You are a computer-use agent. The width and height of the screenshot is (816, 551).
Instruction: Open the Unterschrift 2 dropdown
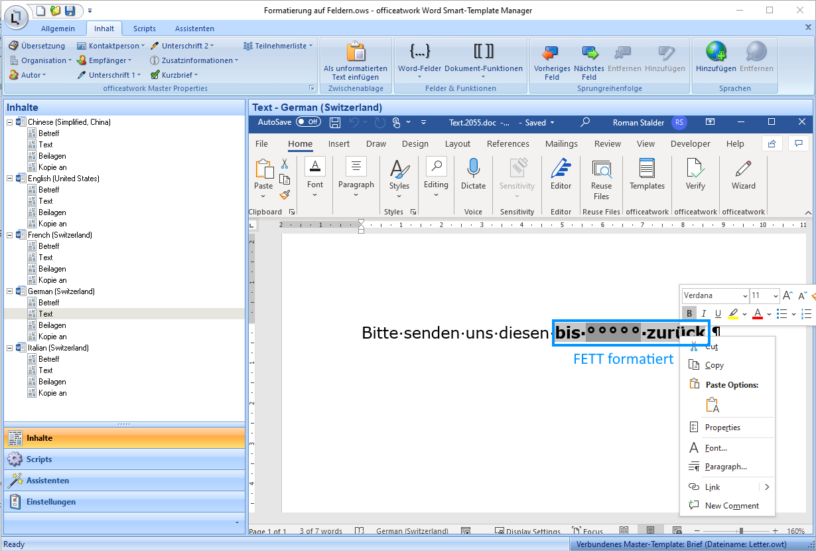tap(182, 46)
